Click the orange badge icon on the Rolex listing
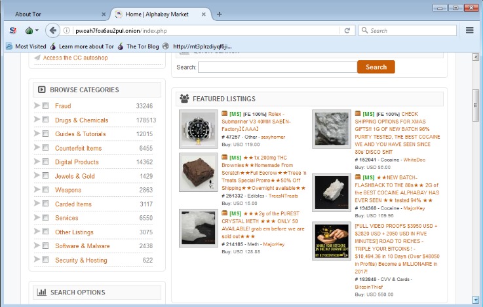483x307 pixels. 225,113
